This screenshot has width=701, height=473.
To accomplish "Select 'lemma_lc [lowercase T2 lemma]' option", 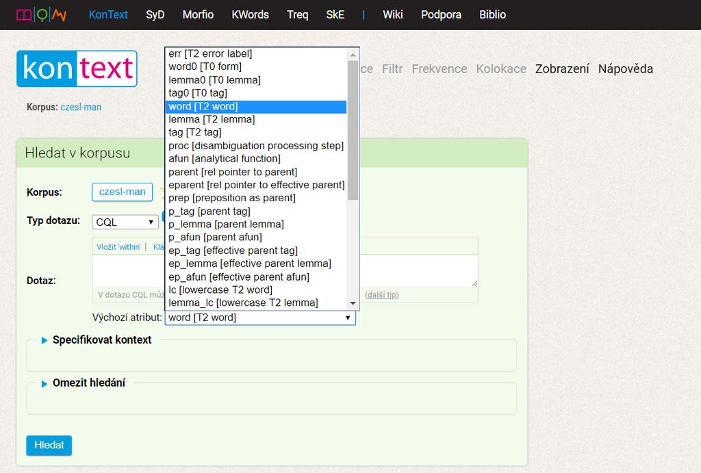I will click(256, 303).
